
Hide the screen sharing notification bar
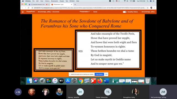tap(106, 74)
